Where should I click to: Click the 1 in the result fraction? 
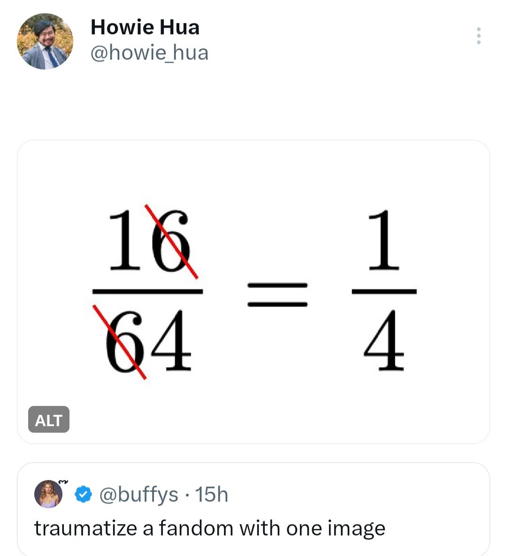[x=384, y=240]
